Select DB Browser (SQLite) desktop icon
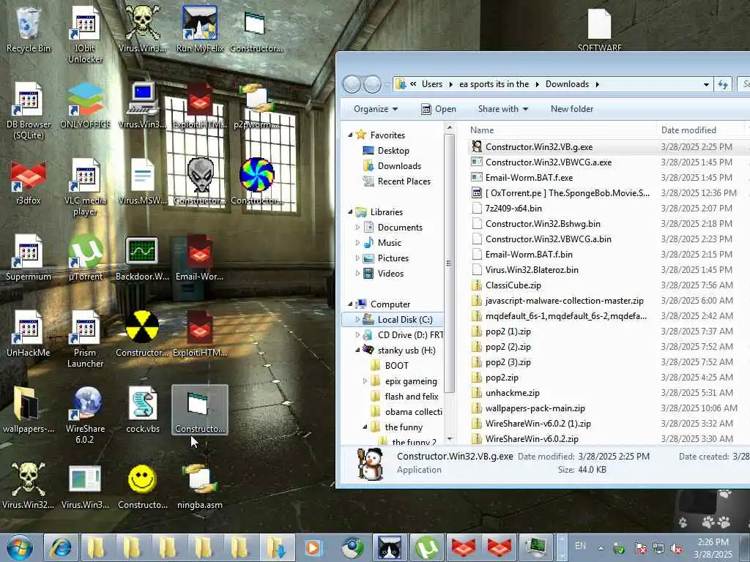The width and height of the screenshot is (750, 562). [29, 111]
